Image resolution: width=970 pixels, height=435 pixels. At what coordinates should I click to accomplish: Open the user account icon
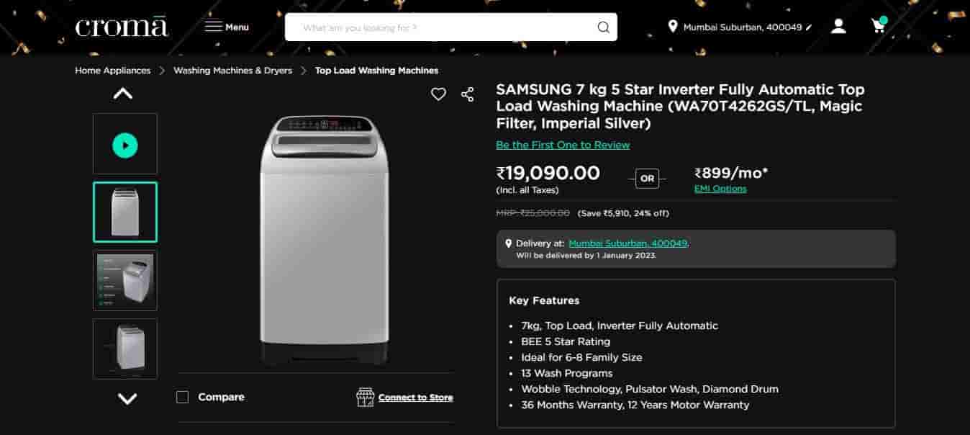[838, 26]
